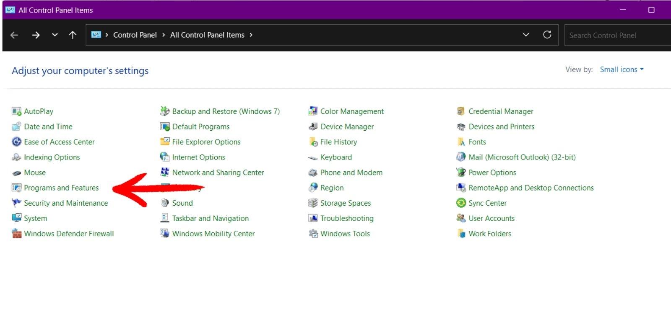The width and height of the screenshot is (671, 335).
Task: Click the Security and Maintenance flag icon
Action: point(16,203)
